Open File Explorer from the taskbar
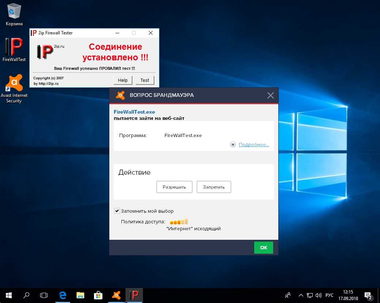Image resolution: width=380 pixels, height=303 pixels. click(80, 295)
